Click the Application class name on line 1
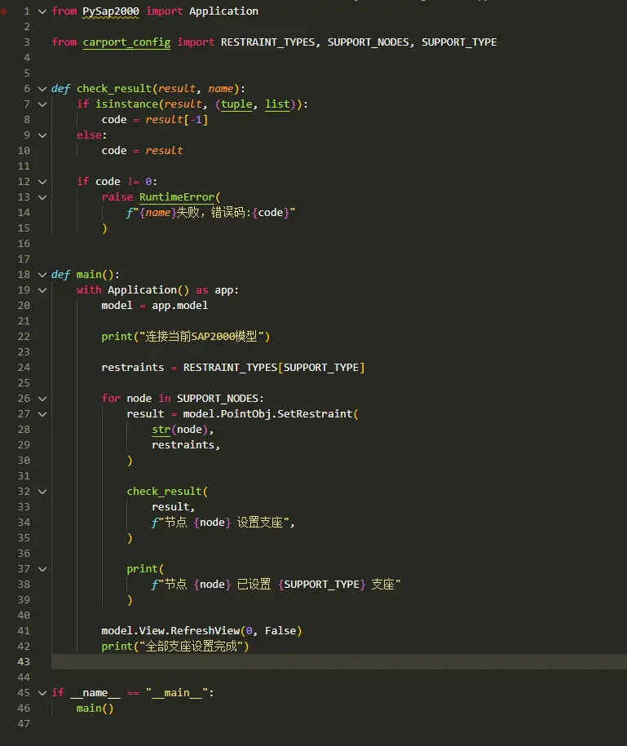627x746 pixels. (223, 11)
